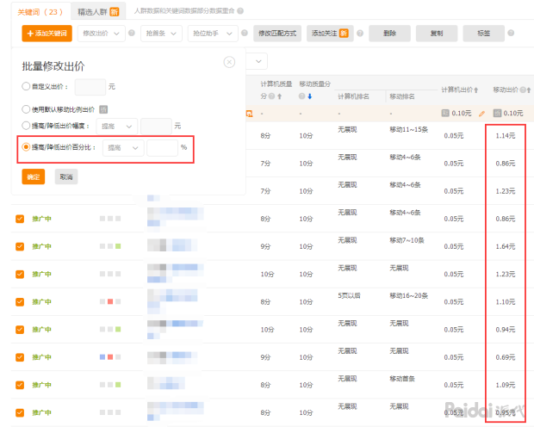Open the 修改出价 dropdown in the toolbar

tap(101, 34)
